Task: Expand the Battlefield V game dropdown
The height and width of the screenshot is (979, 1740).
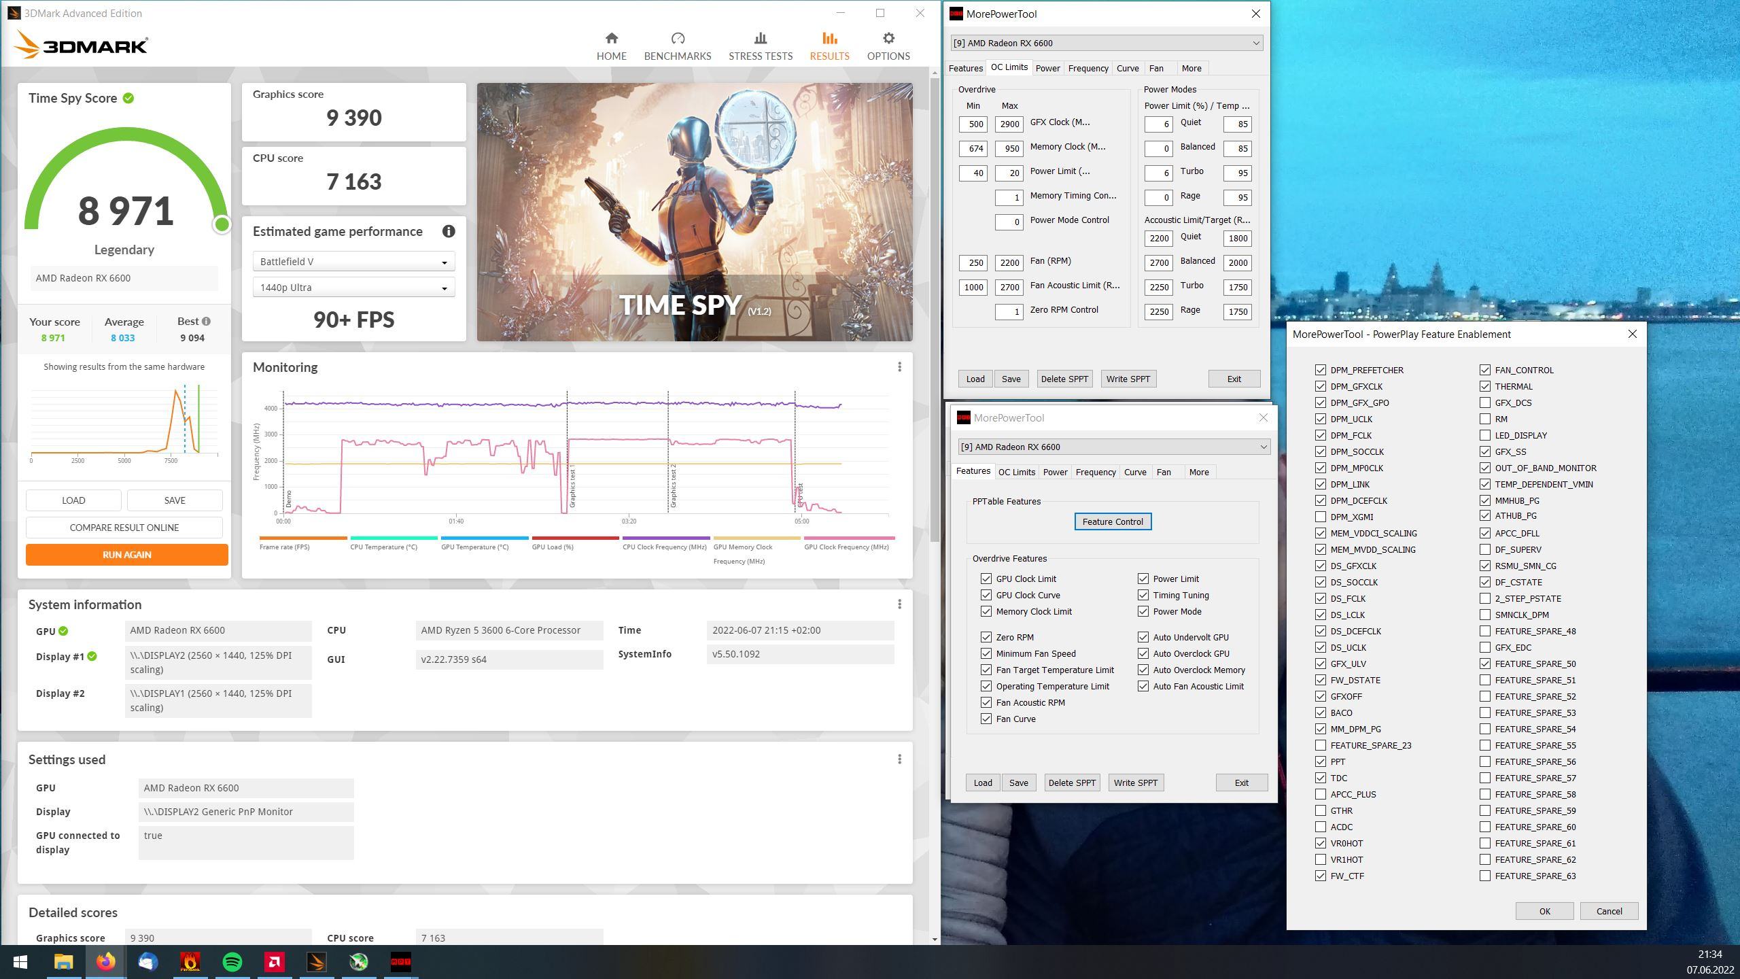Action: (353, 262)
